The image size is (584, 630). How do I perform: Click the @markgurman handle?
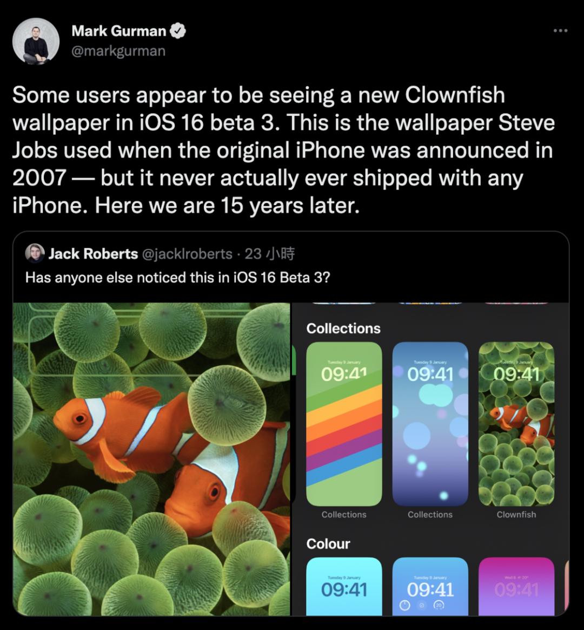118,51
